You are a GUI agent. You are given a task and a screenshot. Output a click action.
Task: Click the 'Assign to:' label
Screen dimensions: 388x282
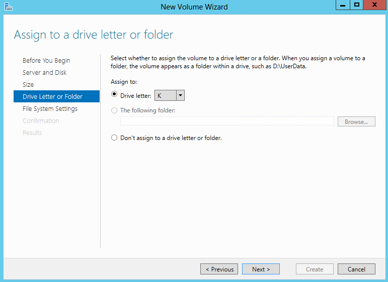[124, 82]
